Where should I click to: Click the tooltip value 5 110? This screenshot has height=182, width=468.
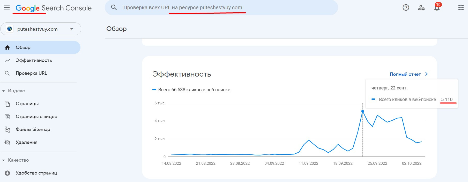[x=447, y=100]
